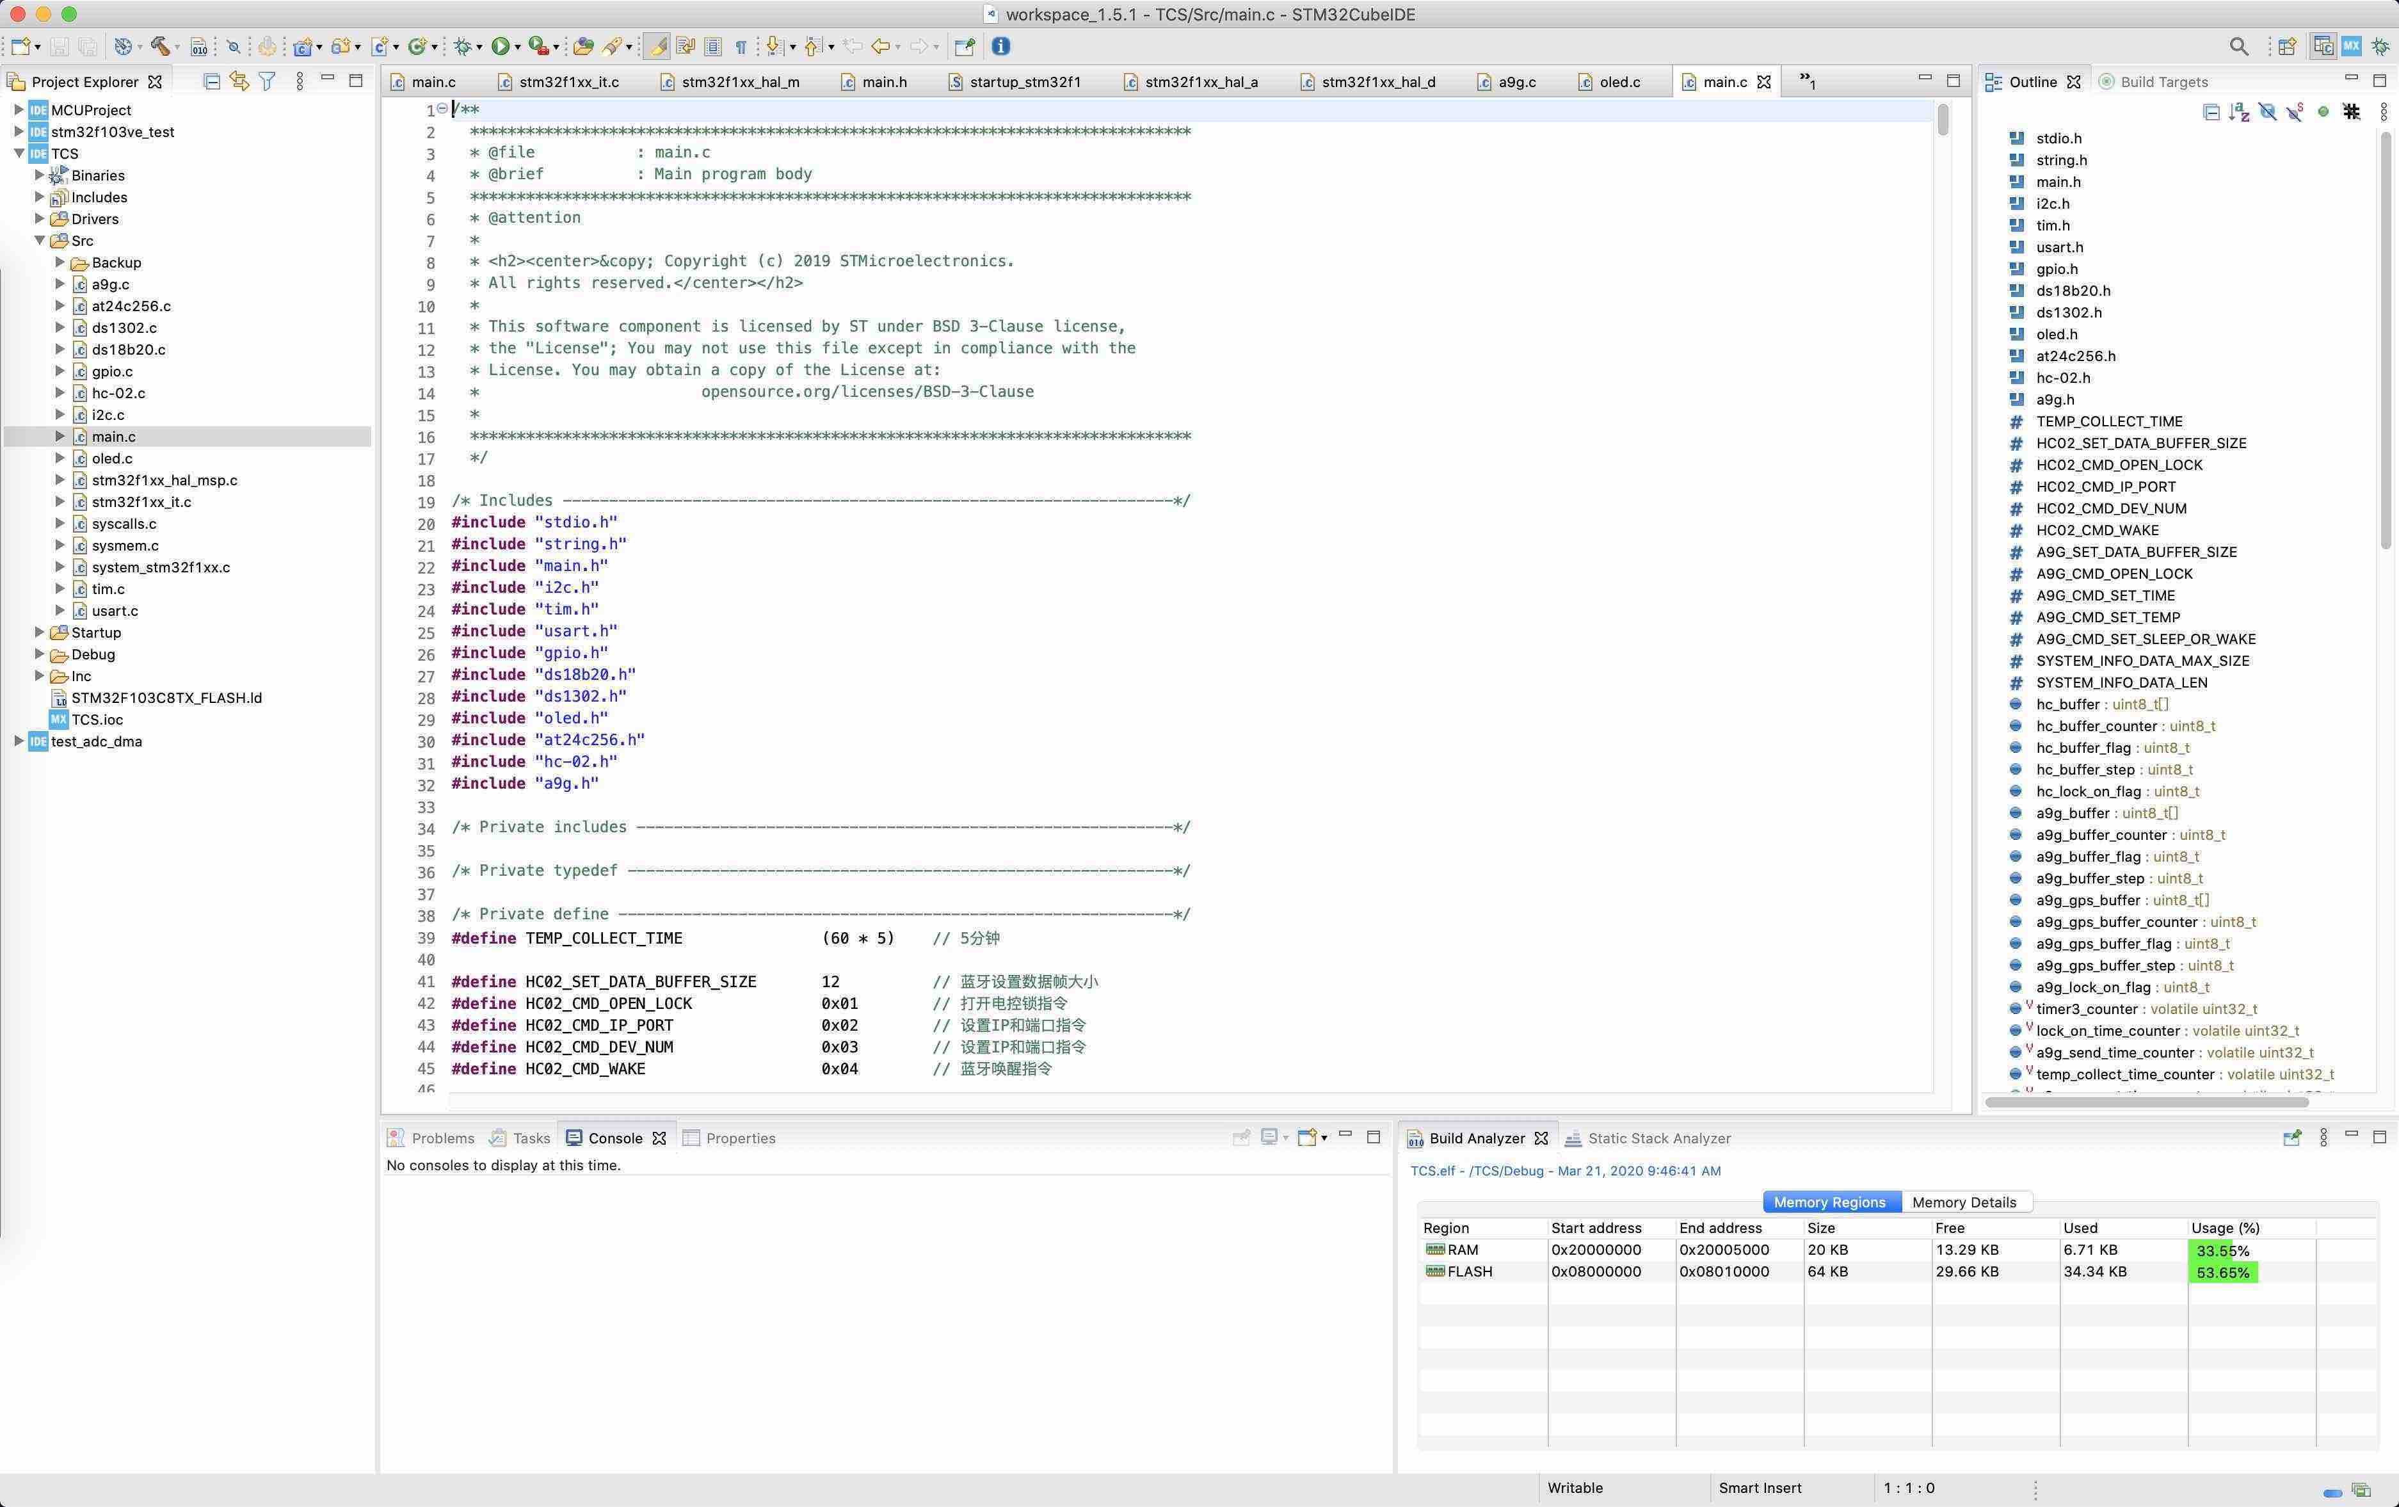Expand the Drivers folder
2399x1507 pixels.
pos(40,218)
